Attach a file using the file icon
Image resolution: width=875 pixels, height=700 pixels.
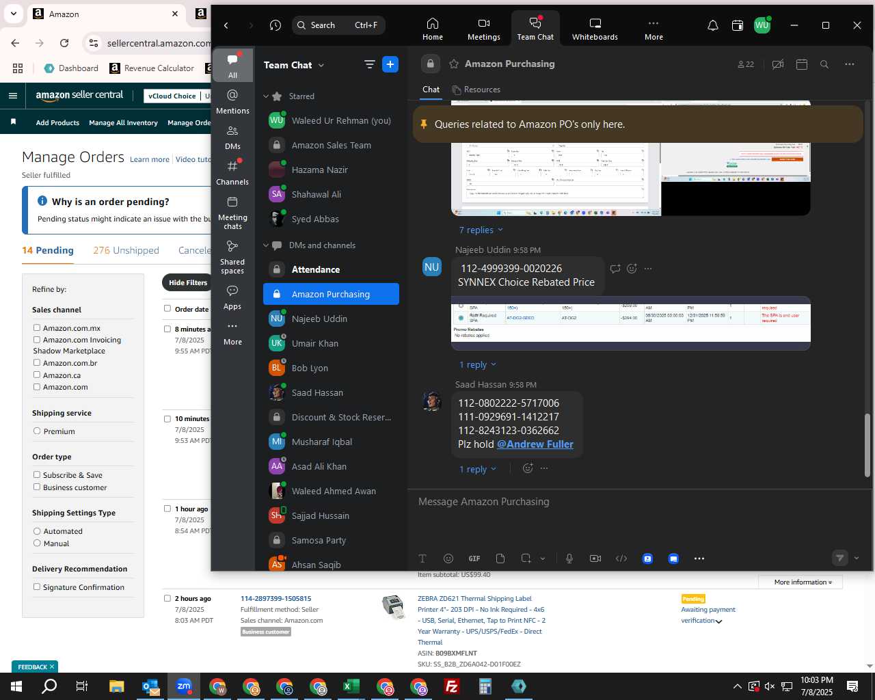[x=500, y=558]
